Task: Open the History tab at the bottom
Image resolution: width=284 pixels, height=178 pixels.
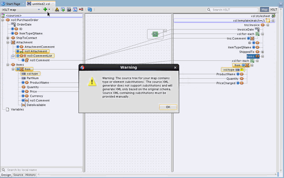Action: 30,175
